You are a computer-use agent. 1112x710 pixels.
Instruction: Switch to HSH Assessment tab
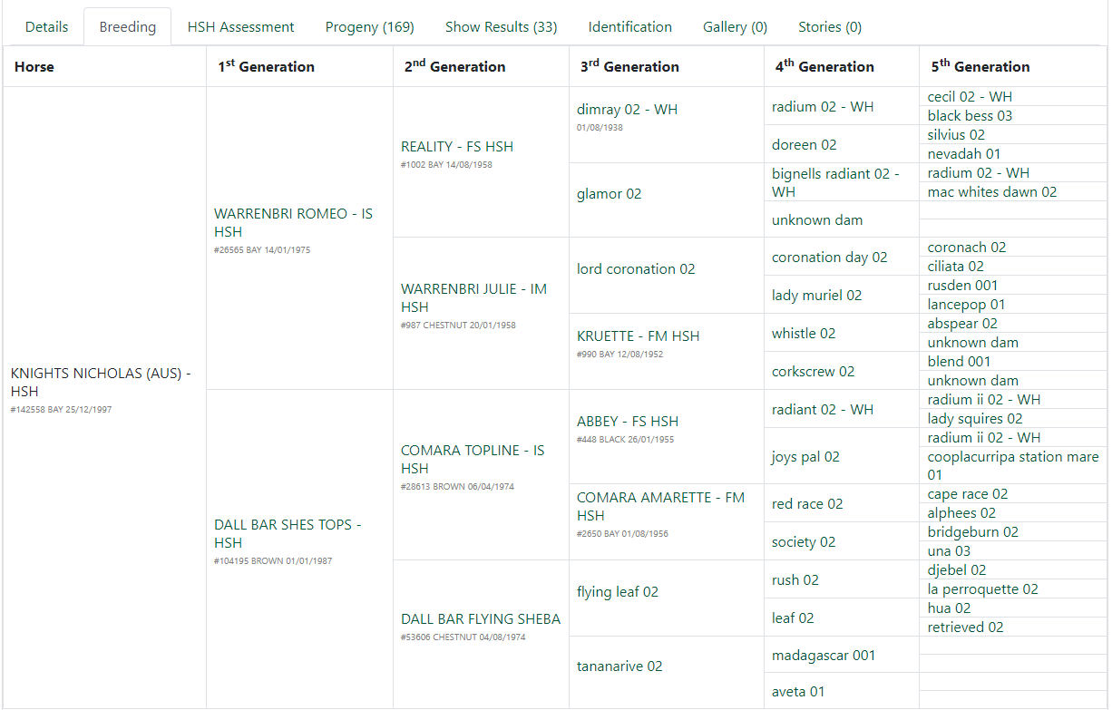click(x=240, y=27)
